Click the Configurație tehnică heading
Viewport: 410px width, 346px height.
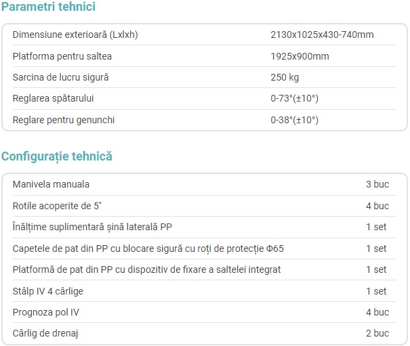[x=57, y=156]
